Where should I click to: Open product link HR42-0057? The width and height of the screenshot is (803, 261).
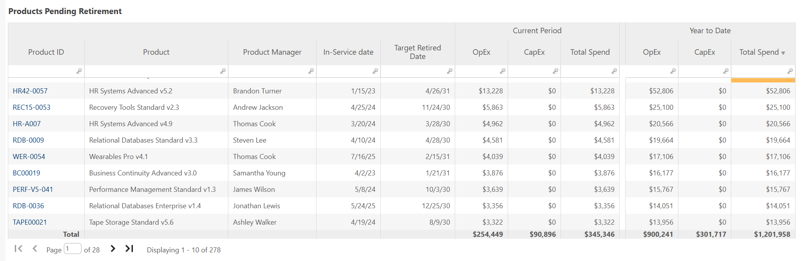pos(30,91)
